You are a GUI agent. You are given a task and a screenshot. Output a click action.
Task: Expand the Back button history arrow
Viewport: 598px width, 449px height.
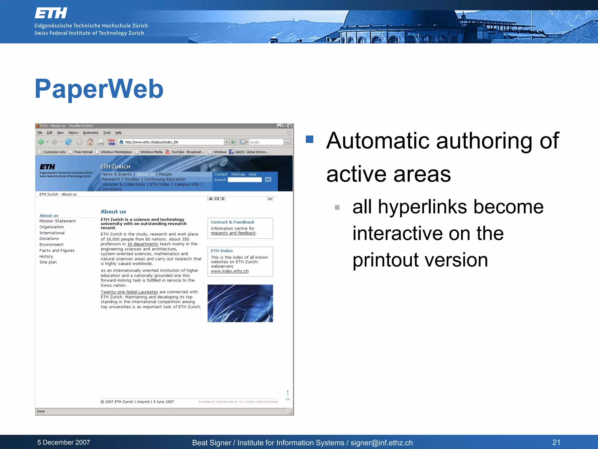[47, 142]
